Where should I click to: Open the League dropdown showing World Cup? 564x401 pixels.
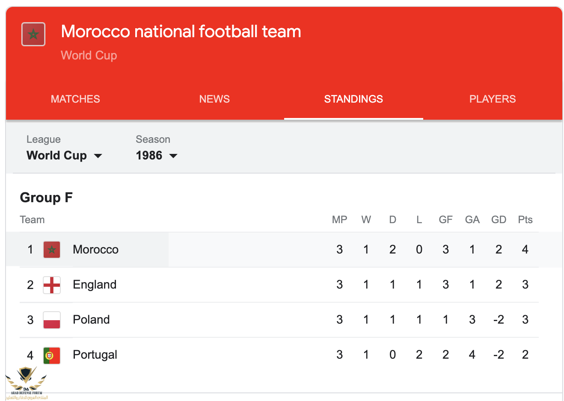[x=64, y=155]
